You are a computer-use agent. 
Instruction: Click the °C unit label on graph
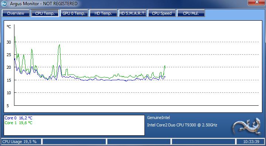pyautogui.click(x=9, y=27)
